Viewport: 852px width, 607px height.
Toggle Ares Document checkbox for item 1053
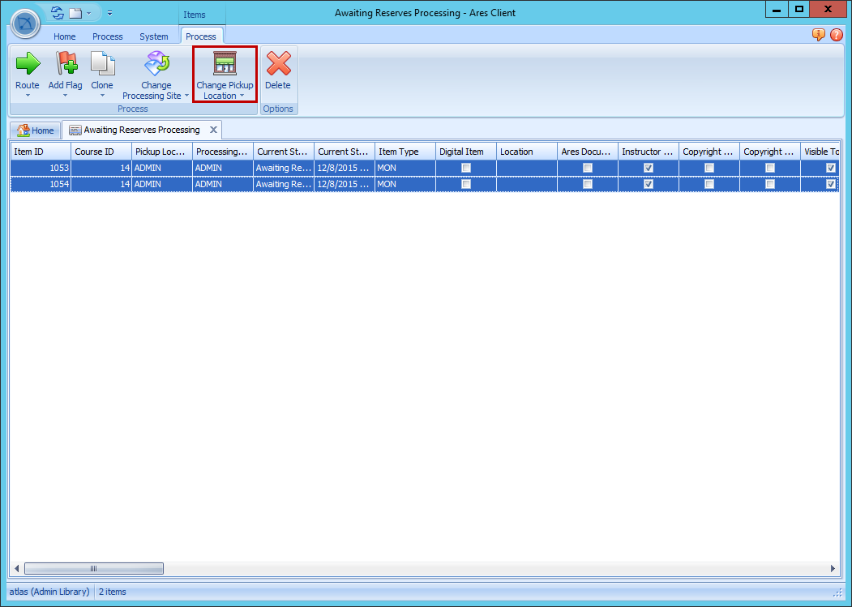(x=588, y=168)
